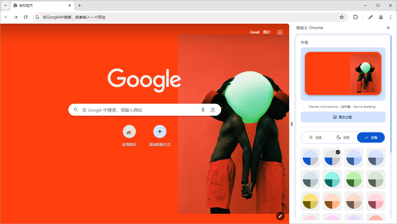
Task: Close the 自定义 Chrome side panel
Action: tap(388, 28)
